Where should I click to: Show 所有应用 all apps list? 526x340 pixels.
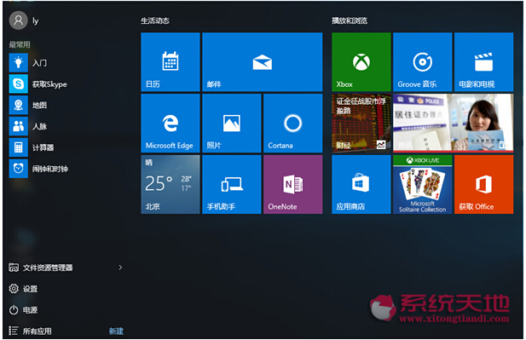click(x=30, y=331)
